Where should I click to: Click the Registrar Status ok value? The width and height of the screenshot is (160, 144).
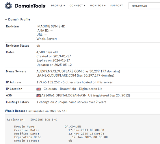(38, 46)
